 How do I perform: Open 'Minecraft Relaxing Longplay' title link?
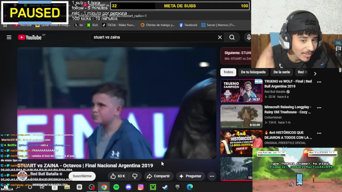[x=288, y=110]
